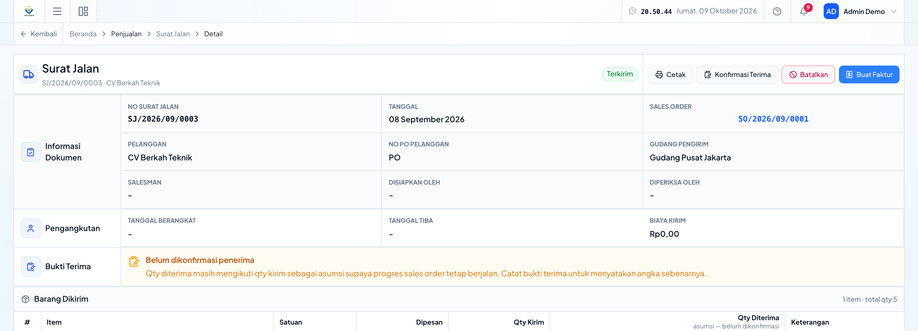Select the number SJ/2026/09/0003 value
This screenshot has width=918, height=331.
[x=163, y=119]
